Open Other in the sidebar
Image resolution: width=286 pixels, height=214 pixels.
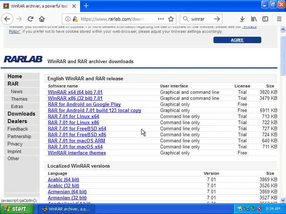click(13, 158)
